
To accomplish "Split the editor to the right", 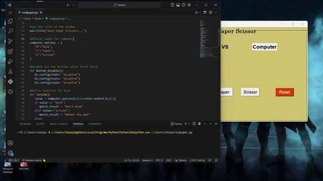I will pyautogui.click(x=210, y=13).
